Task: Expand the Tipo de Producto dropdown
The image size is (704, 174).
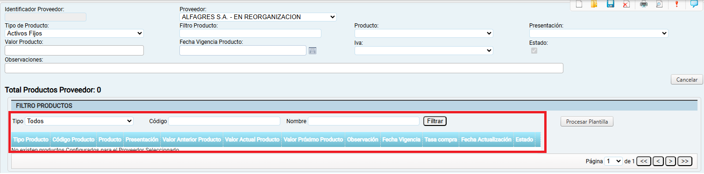Action: 74,33
